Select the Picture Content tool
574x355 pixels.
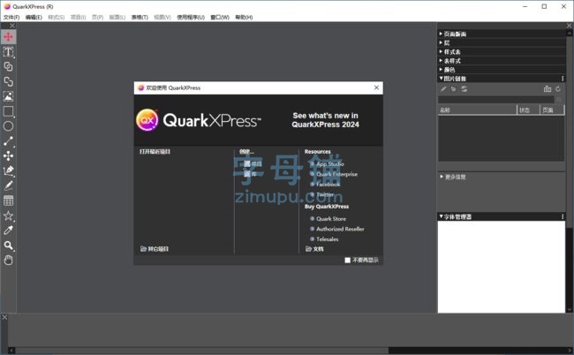(8, 96)
